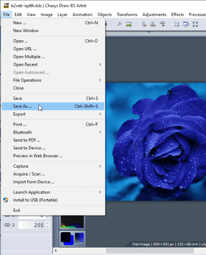The width and height of the screenshot is (206, 255).
Task: Choose Close from File menu
Action: coord(53,88)
